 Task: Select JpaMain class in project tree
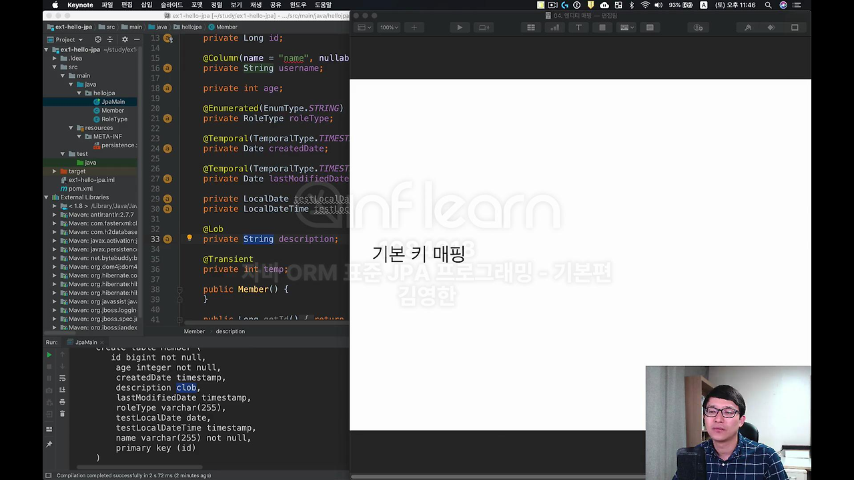point(109,101)
